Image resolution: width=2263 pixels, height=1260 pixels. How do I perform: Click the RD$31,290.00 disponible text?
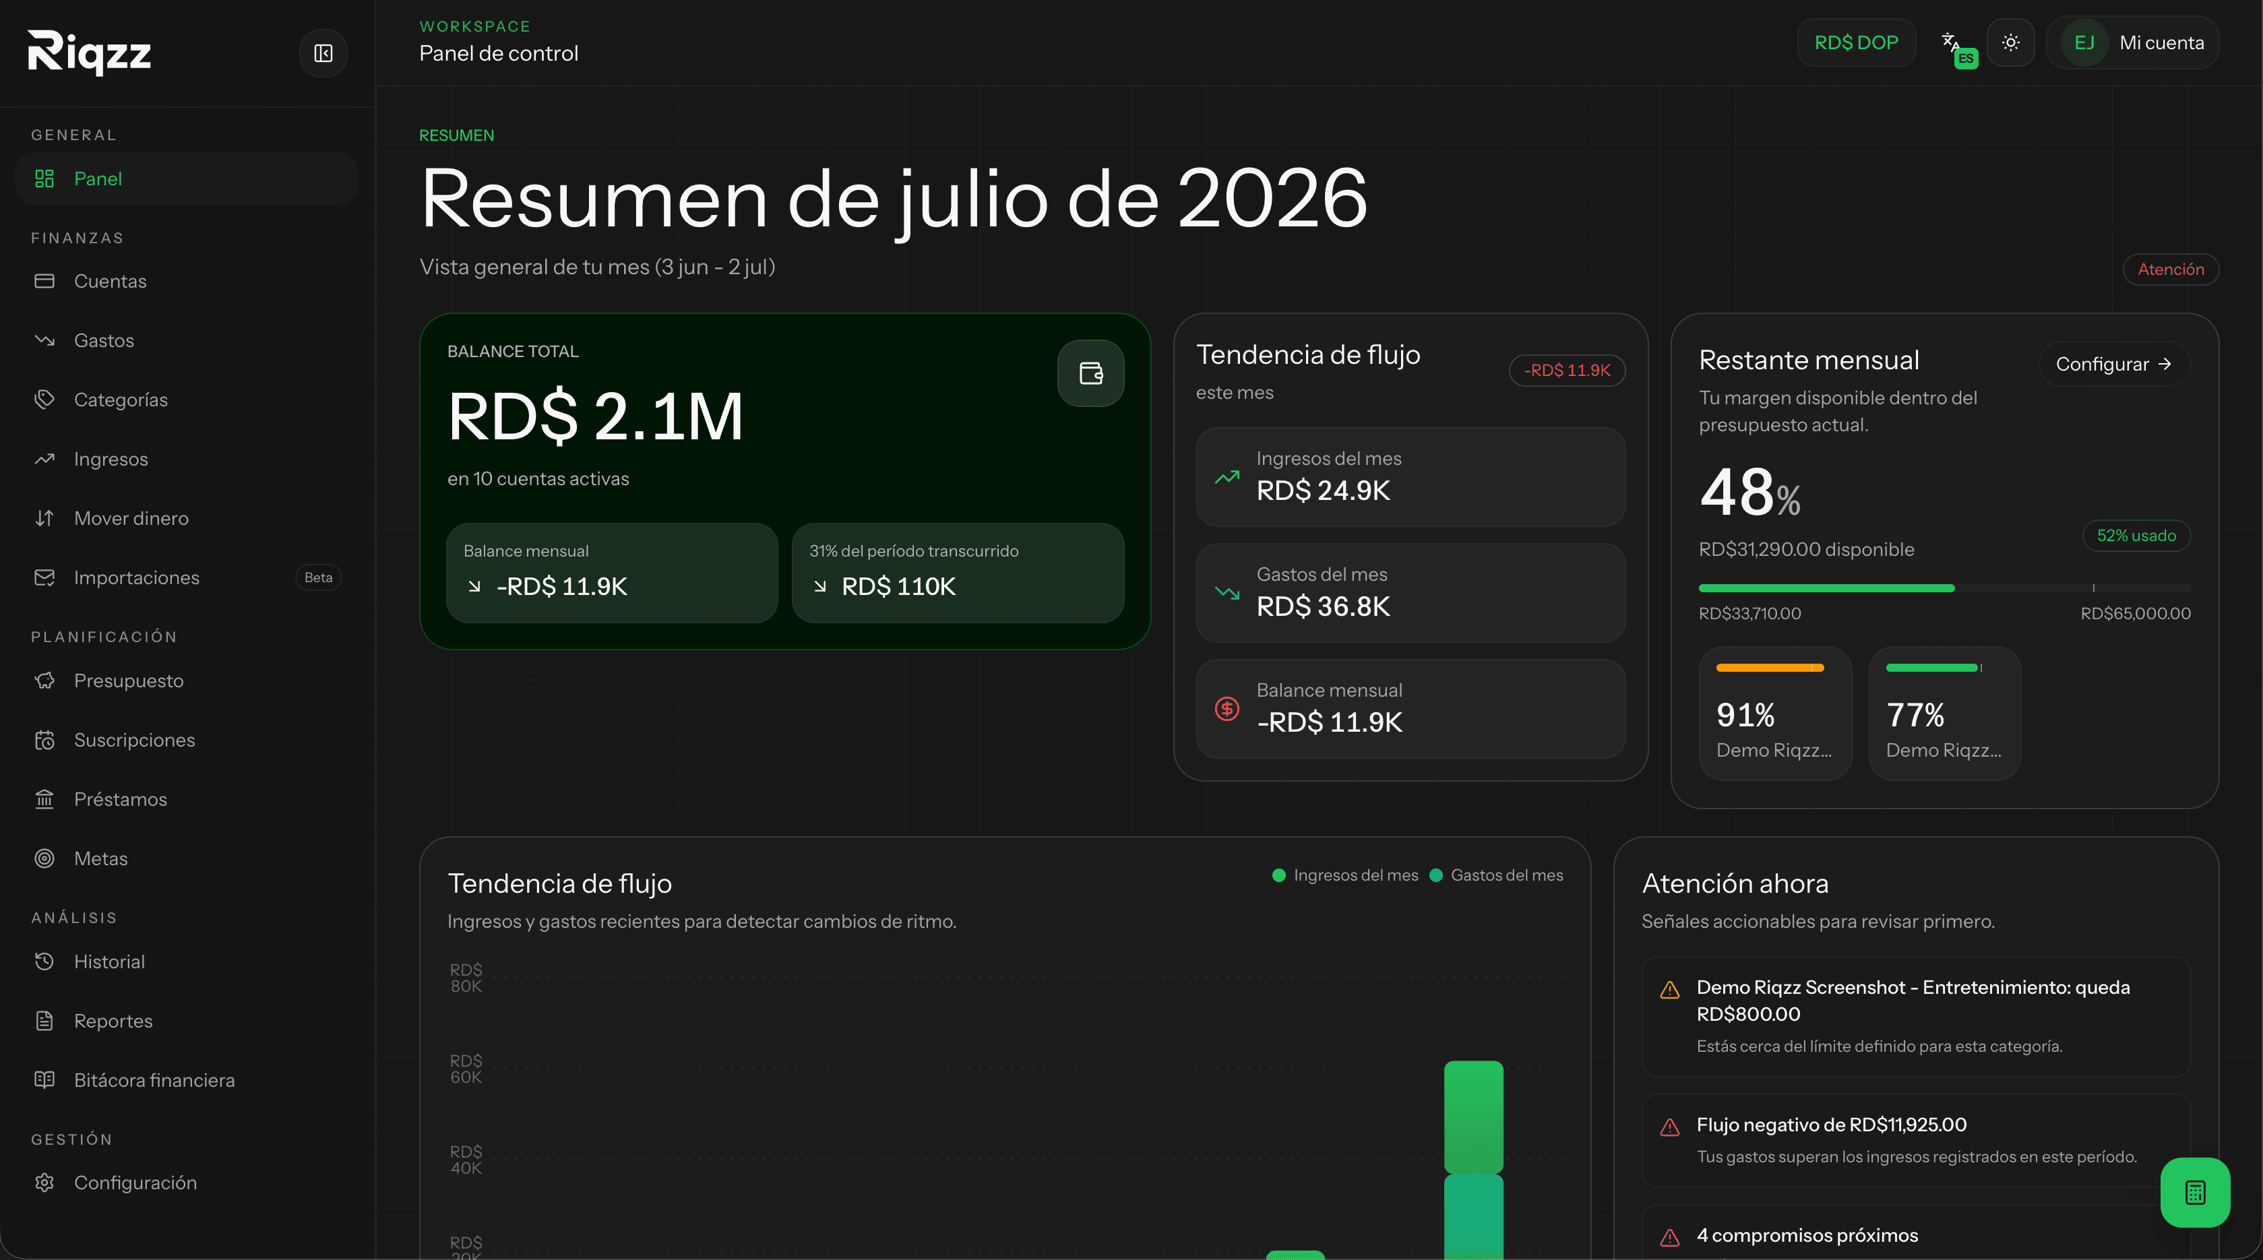[x=1806, y=550]
